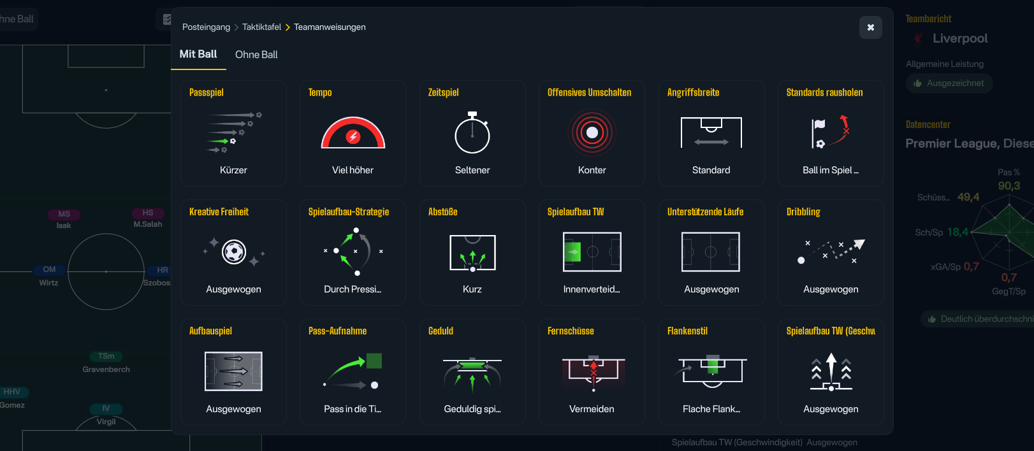Navigate to Taktiktafel breadcrumb link

(x=261, y=27)
